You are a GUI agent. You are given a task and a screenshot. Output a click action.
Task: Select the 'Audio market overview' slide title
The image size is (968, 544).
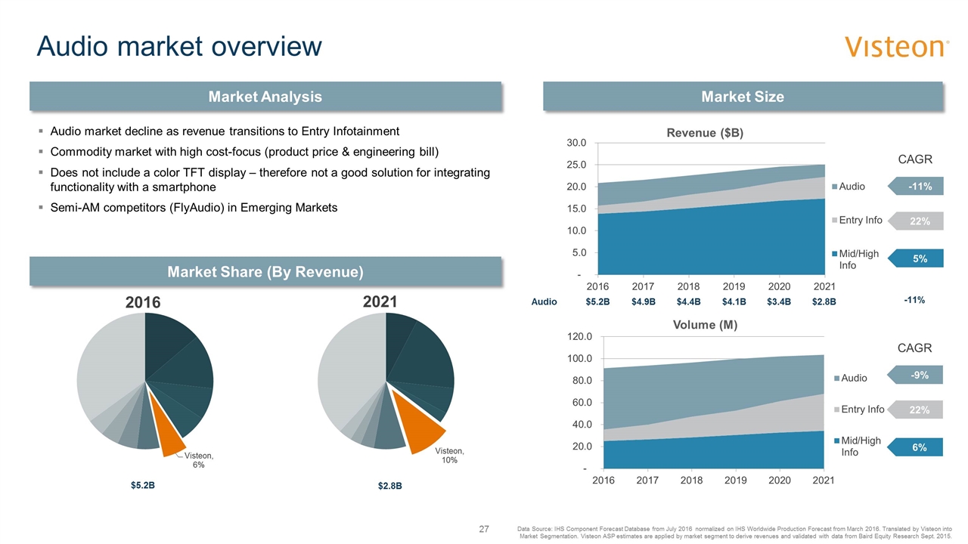pyautogui.click(x=179, y=47)
